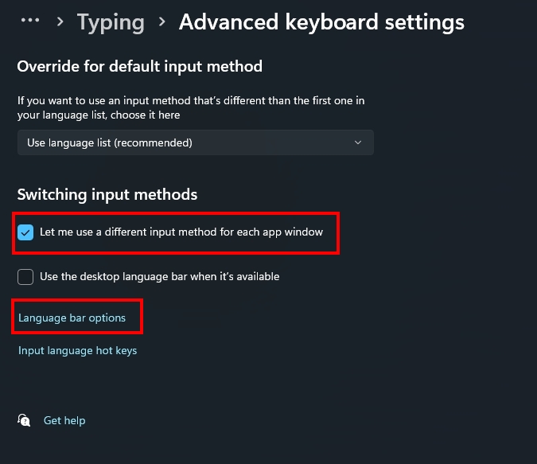
Task: Go back to the Typing breadcrumb page
Action: 111,22
